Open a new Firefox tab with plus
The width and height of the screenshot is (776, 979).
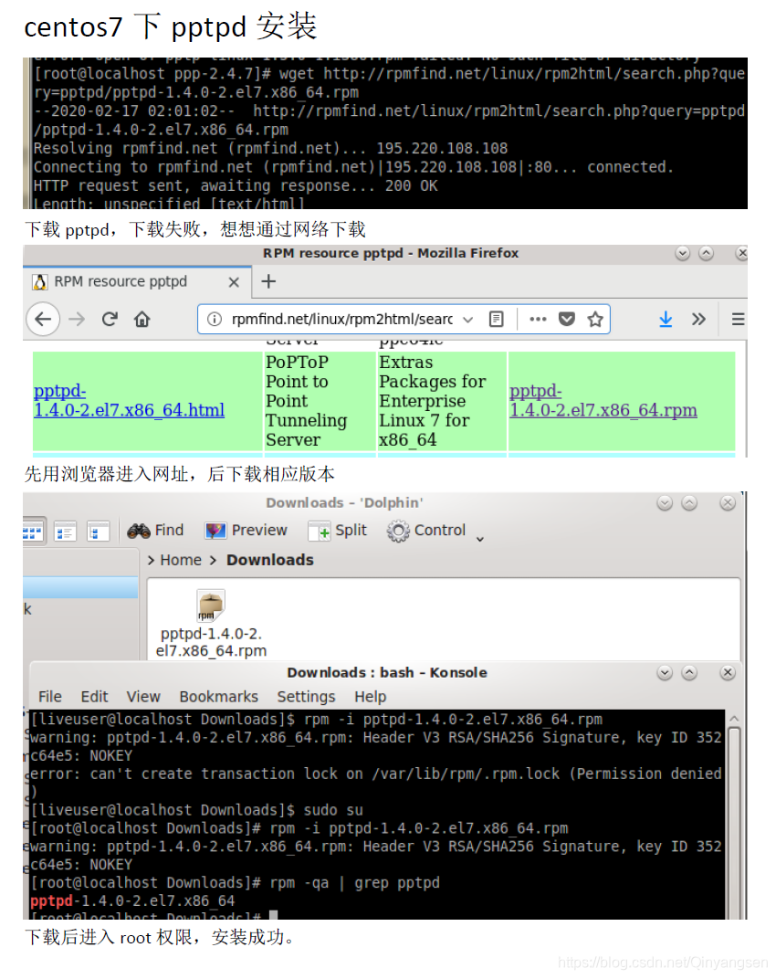coord(268,281)
